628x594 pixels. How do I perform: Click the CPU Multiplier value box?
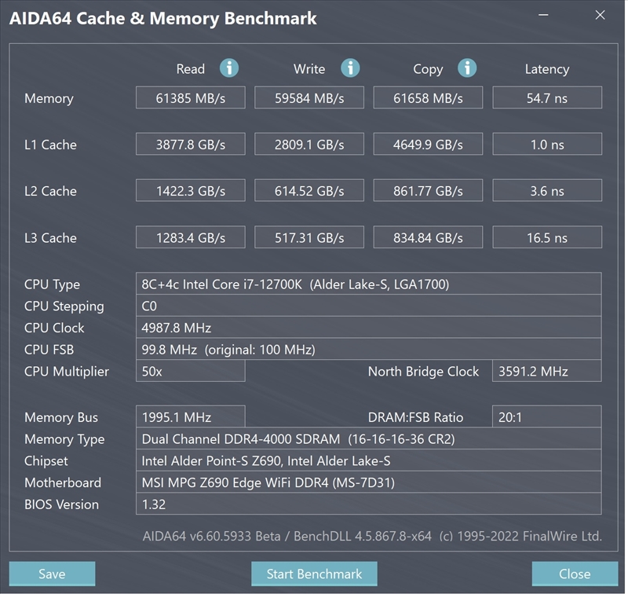coord(190,371)
